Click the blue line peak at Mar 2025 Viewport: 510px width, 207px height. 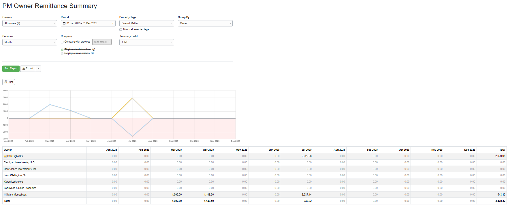[x=50, y=104]
